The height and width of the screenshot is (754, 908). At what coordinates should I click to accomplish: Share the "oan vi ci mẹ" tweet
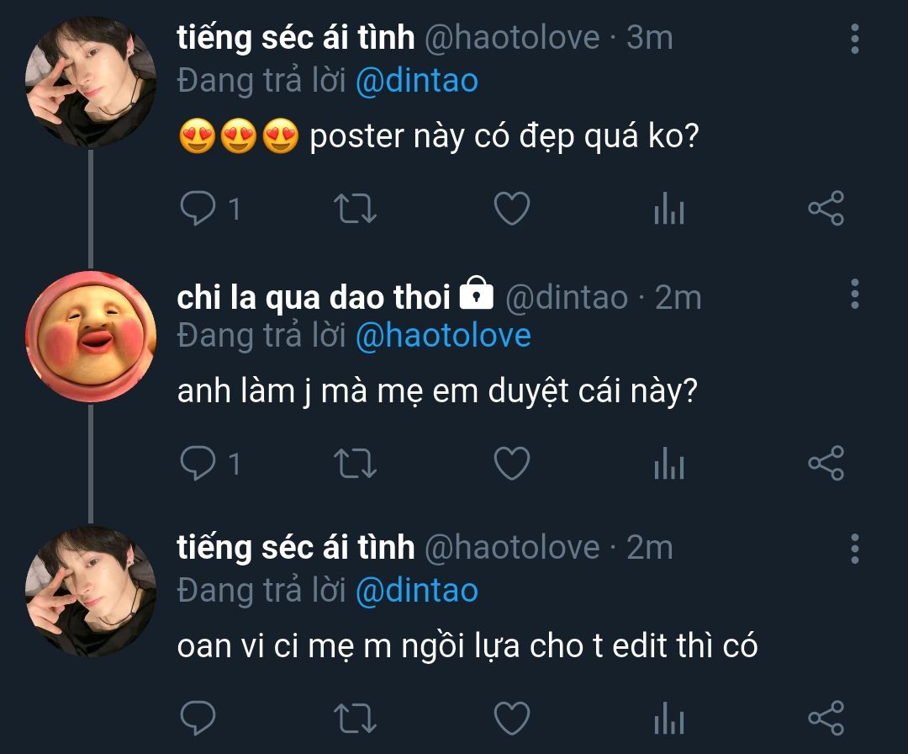tap(826, 719)
